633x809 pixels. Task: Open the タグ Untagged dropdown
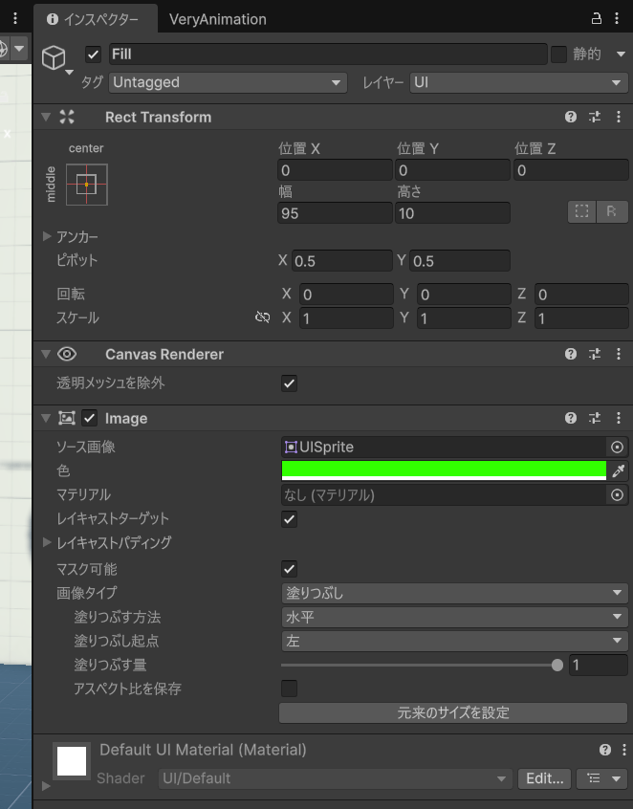pyautogui.click(x=227, y=83)
